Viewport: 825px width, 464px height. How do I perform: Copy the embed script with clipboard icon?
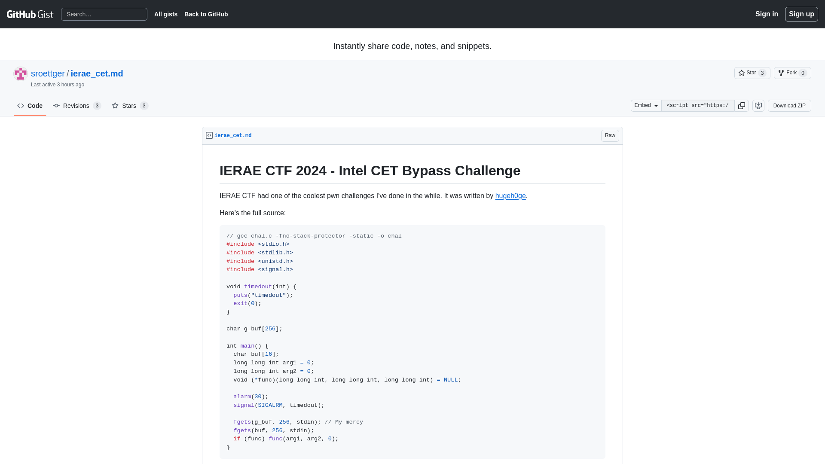tap(742, 106)
